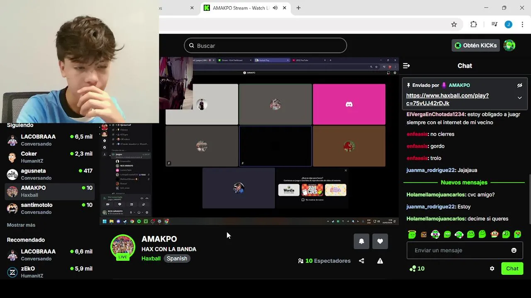
Task: Insert the orange red-capped emote
Action: 494,234
